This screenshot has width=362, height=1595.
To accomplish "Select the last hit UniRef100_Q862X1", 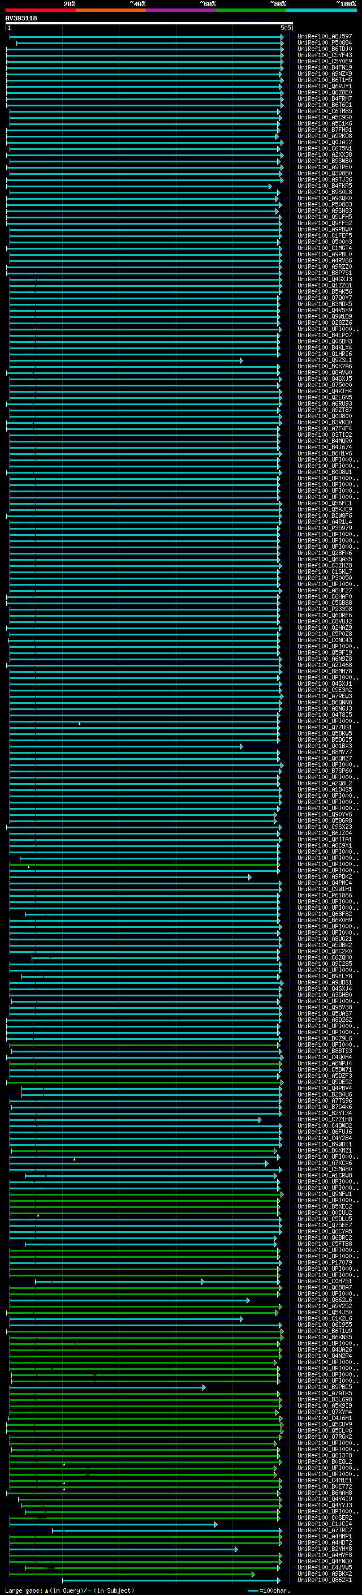I will click(324, 1580).
